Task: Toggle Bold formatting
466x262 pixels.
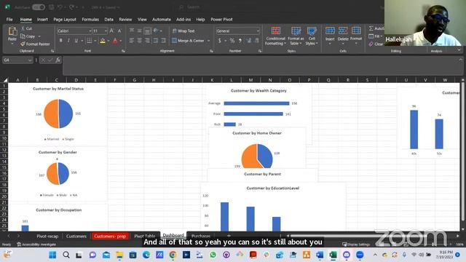Action: pyautogui.click(x=61, y=41)
